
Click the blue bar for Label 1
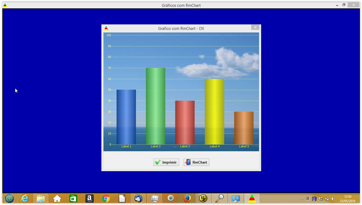[x=126, y=117]
